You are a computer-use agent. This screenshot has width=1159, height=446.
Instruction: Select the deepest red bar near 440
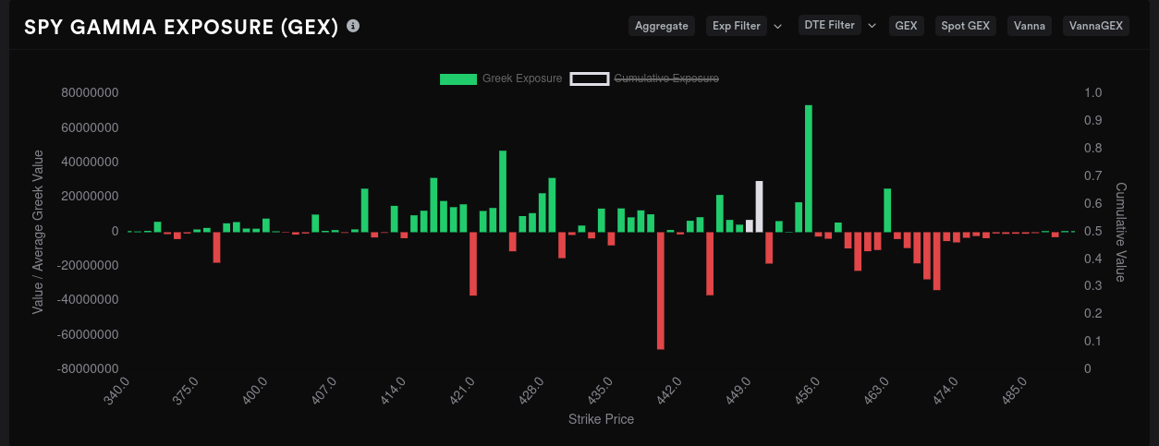click(x=661, y=291)
